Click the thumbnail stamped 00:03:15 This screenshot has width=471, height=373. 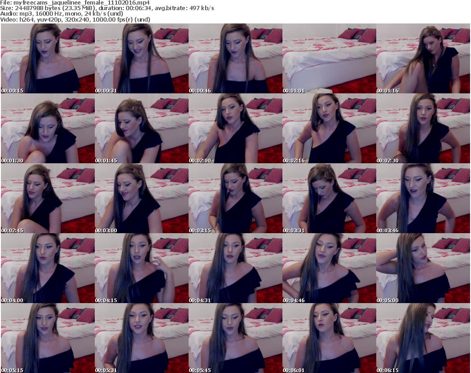pos(235,198)
